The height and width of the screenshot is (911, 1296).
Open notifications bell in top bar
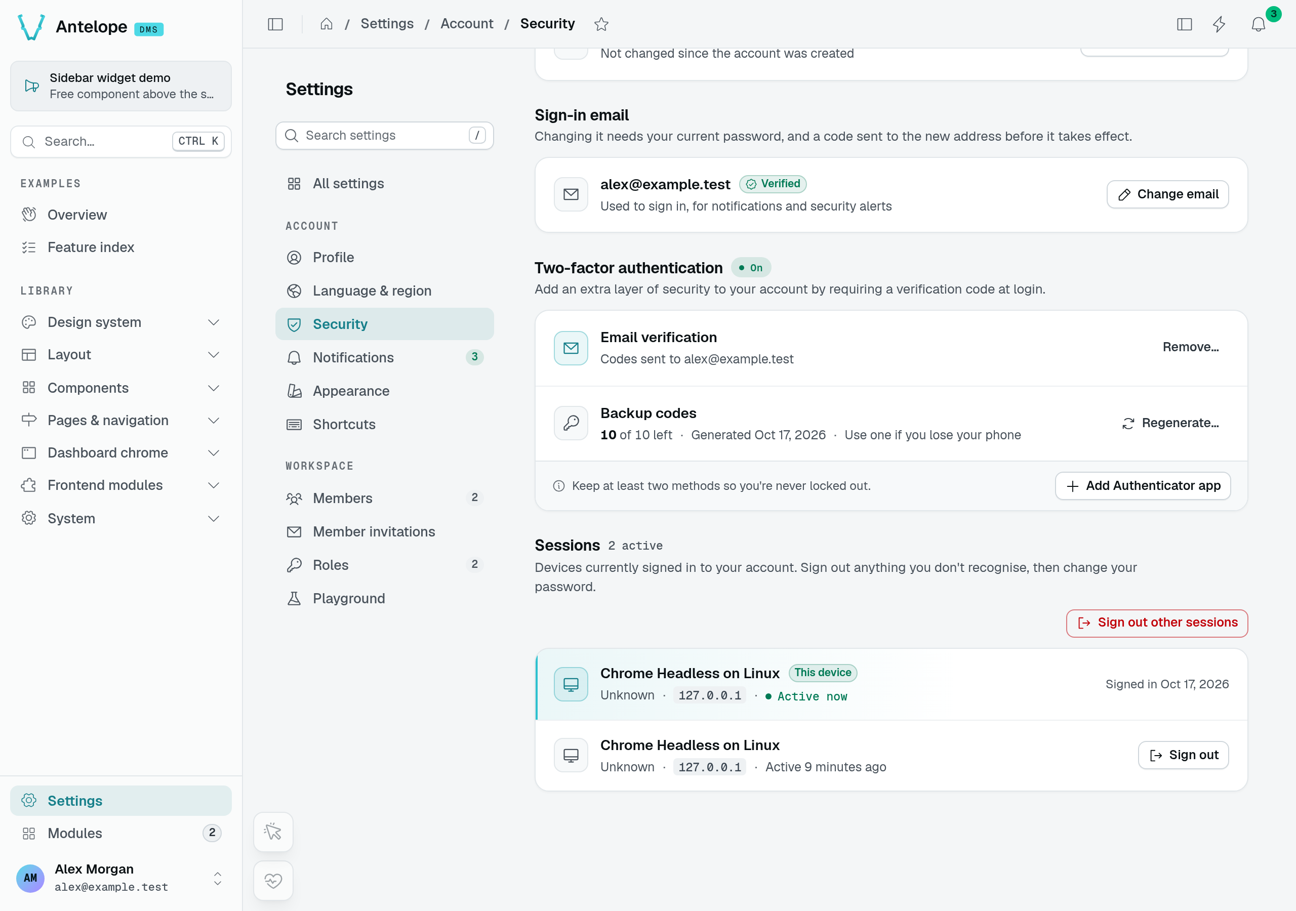pos(1258,24)
